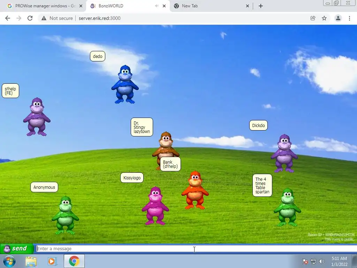357x268 pixels.
Task: Open Windows Media Player from the taskbar
Action: click(52, 261)
